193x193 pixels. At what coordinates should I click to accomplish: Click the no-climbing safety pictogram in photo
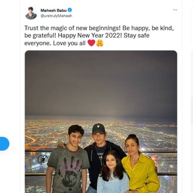(x=42, y=159)
